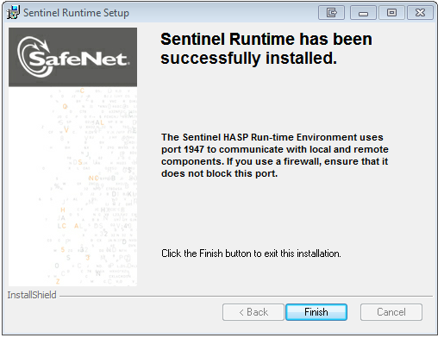Click the Finish button instruction text
This screenshot has height=338, width=444.
(x=251, y=253)
